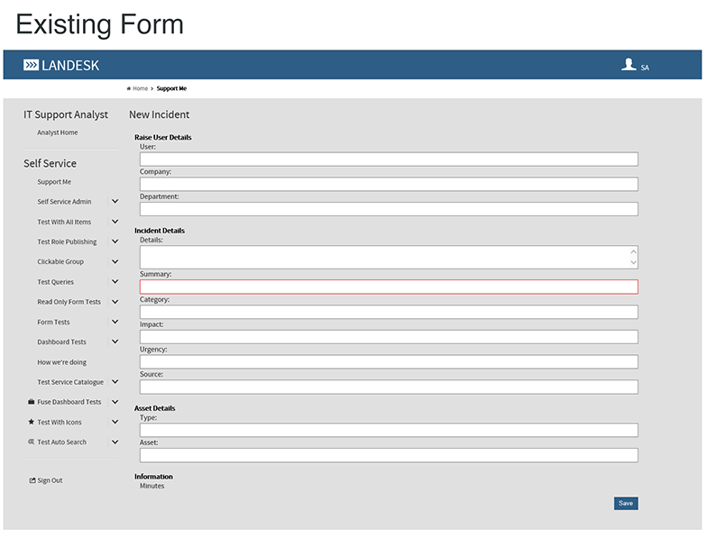Click the LANDESK logo in header
The height and width of the screenshot is (538, 707).
61,65
